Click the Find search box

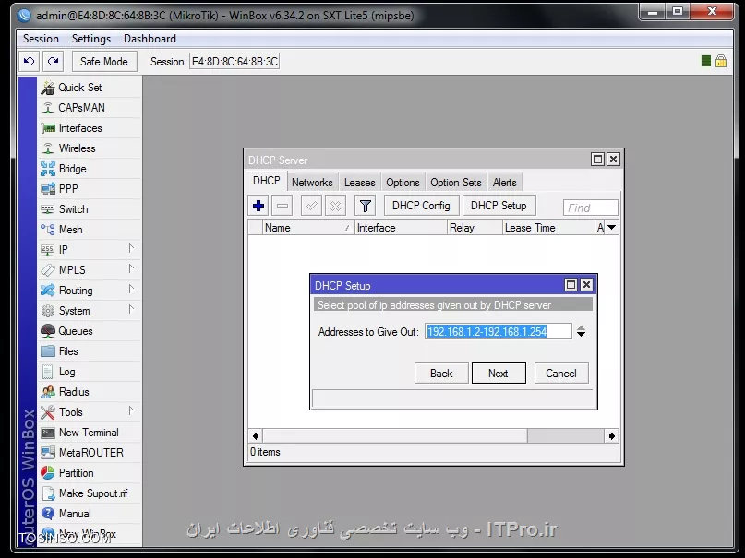591,208
